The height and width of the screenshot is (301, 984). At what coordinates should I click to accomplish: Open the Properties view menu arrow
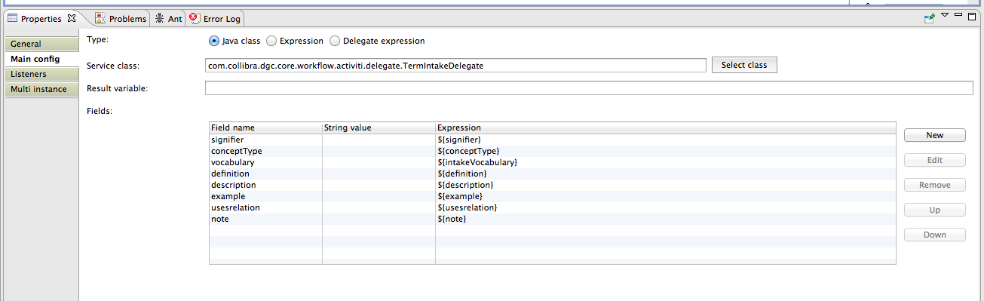(x=945, y=16)
